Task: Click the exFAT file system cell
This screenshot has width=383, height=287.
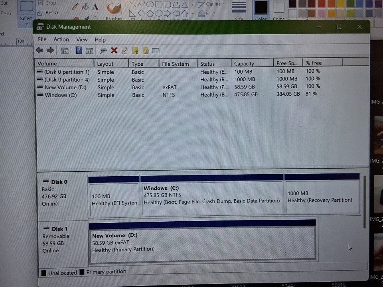Action: [x=169, y=87]
